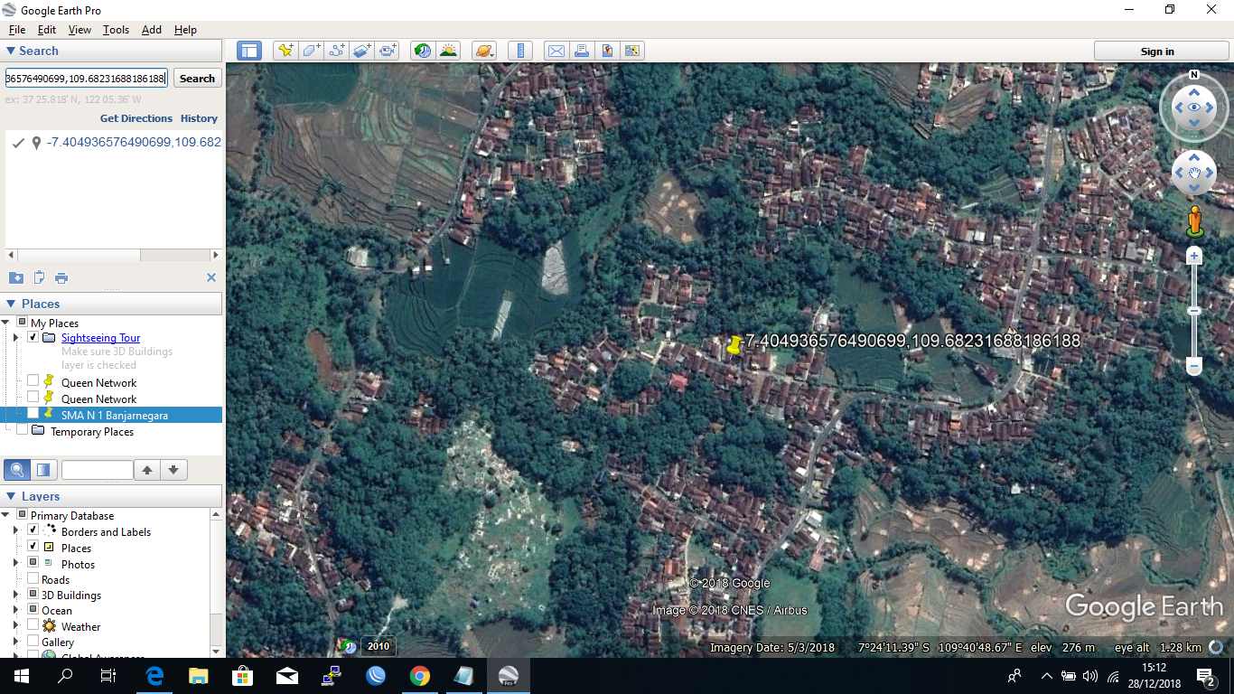View this location in Google Maps
The height and width of the screenshot is (694, 1234).
coord(632,51)
